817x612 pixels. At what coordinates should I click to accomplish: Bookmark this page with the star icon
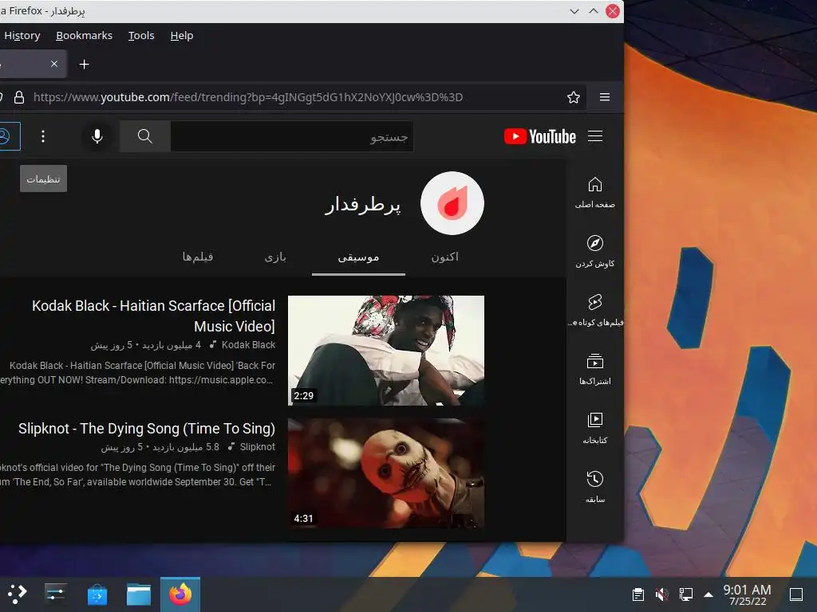[x=573, y=97]
